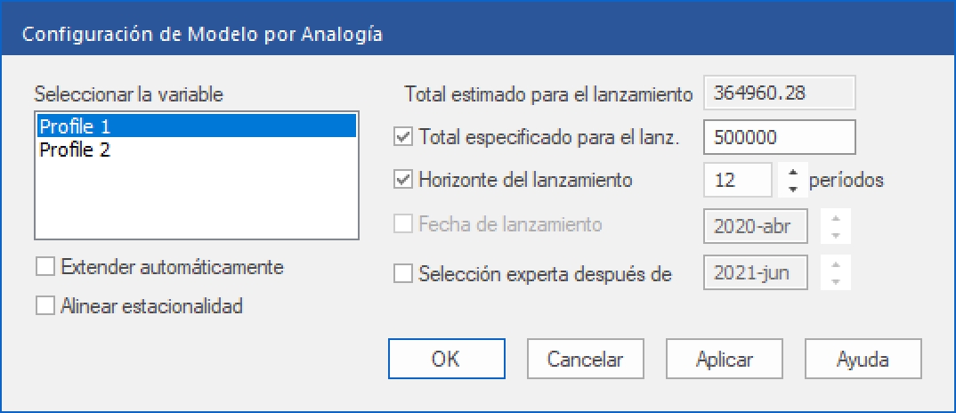Uncheck Horizonte del lanzamiento checkbox
The height and width of the screenshot is (413, 956).
pyautogui.click(x=402, y=179)
